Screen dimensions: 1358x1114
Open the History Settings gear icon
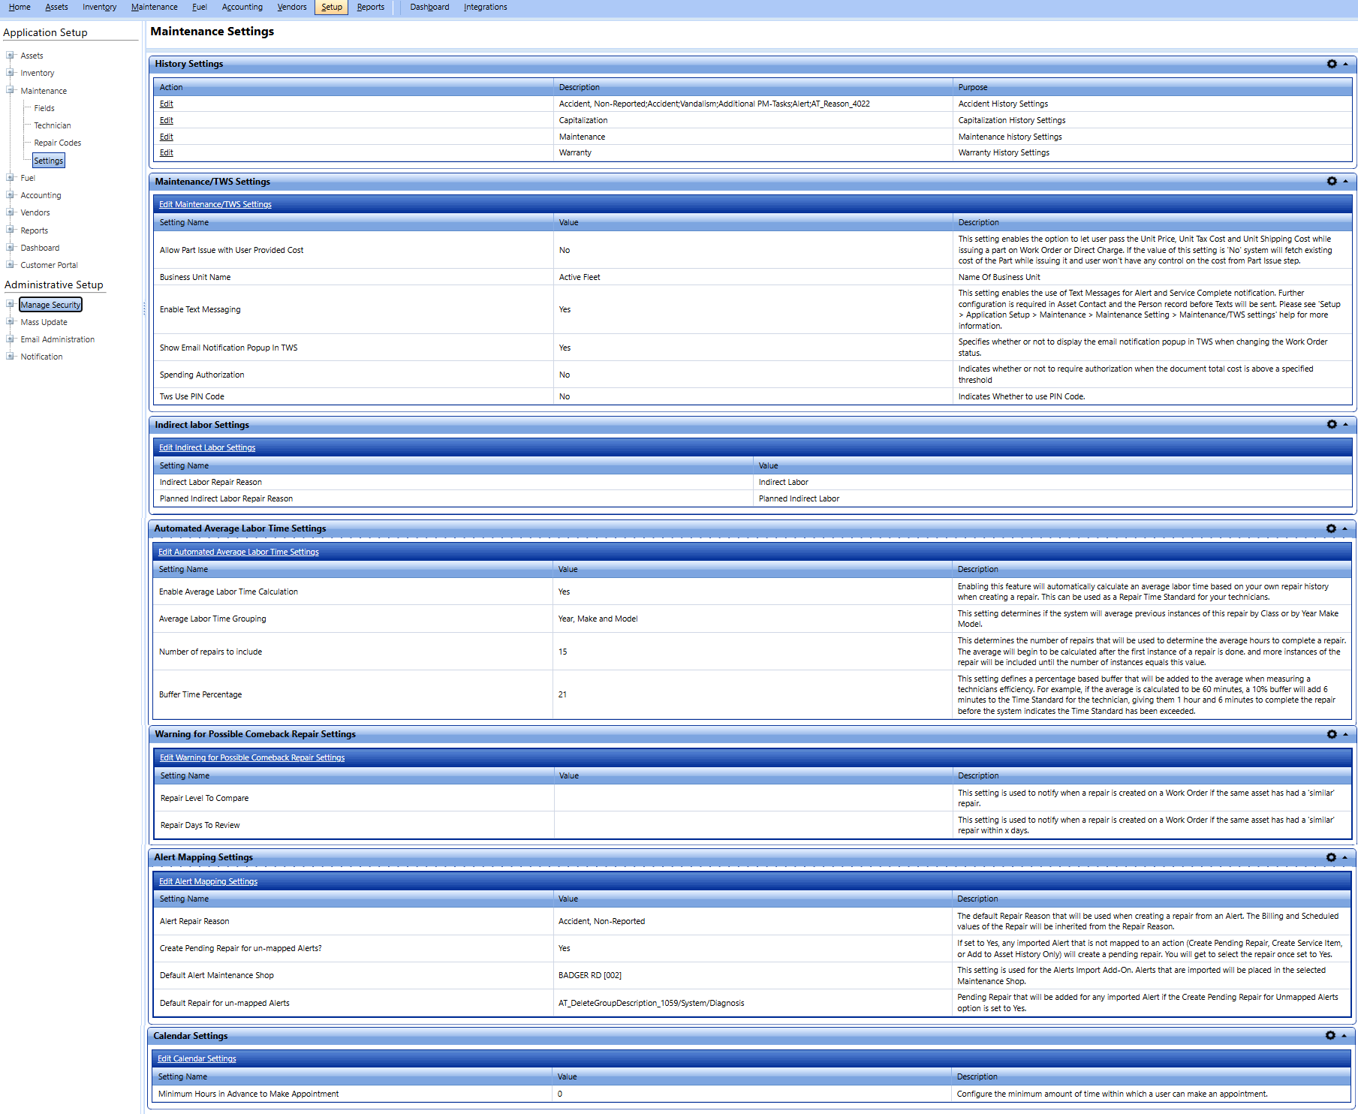pyautogui.click(x=1332, y=64)
